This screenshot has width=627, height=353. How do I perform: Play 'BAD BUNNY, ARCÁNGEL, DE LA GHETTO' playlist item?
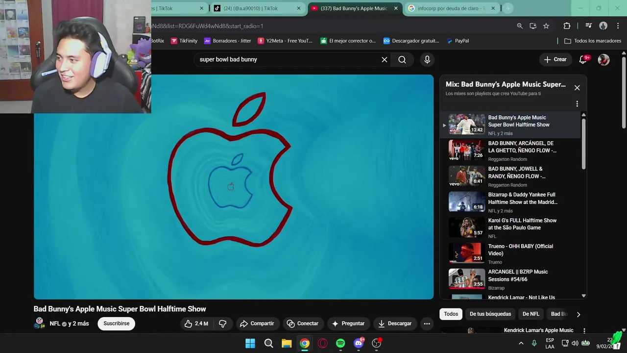[509, 151]
